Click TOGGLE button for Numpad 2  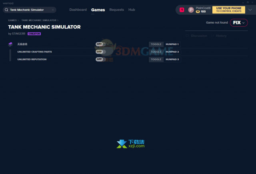tap(156, 52)
